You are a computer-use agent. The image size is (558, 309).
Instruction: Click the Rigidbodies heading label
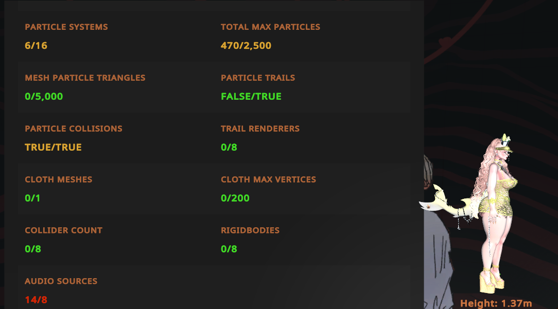250,230
